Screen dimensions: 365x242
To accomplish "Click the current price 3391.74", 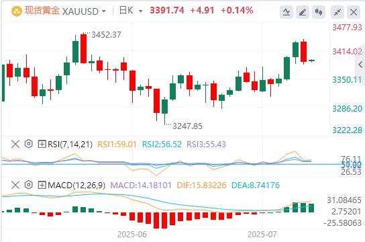I will (167, 11).
